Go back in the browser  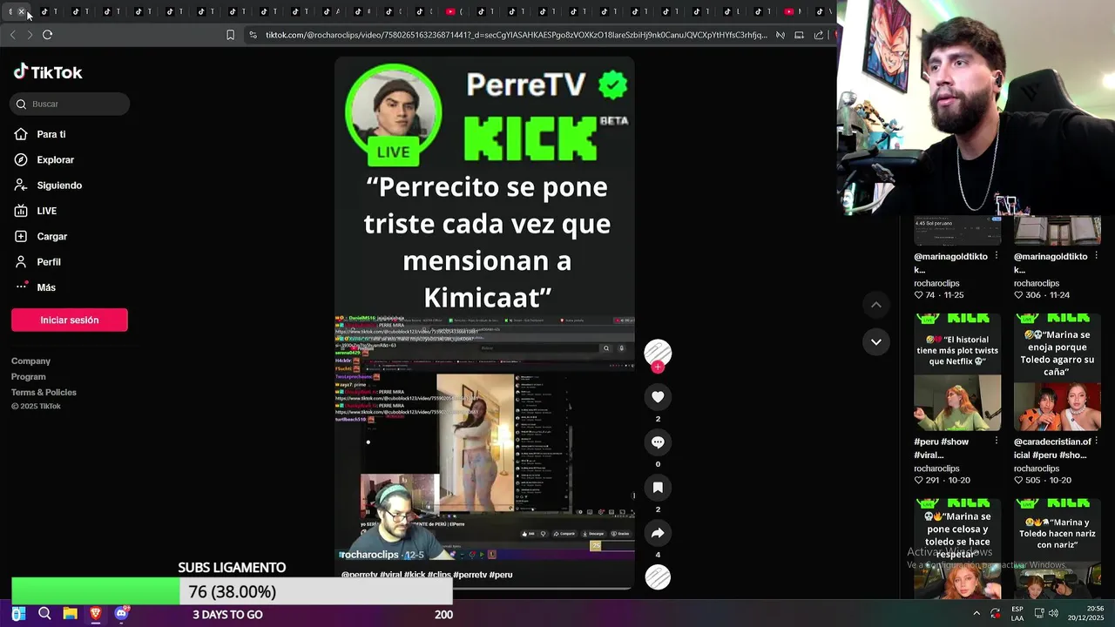12,35
